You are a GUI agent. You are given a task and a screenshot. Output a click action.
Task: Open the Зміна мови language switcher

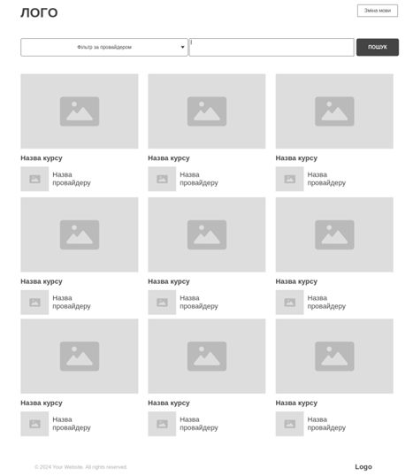tap(378, 11)
